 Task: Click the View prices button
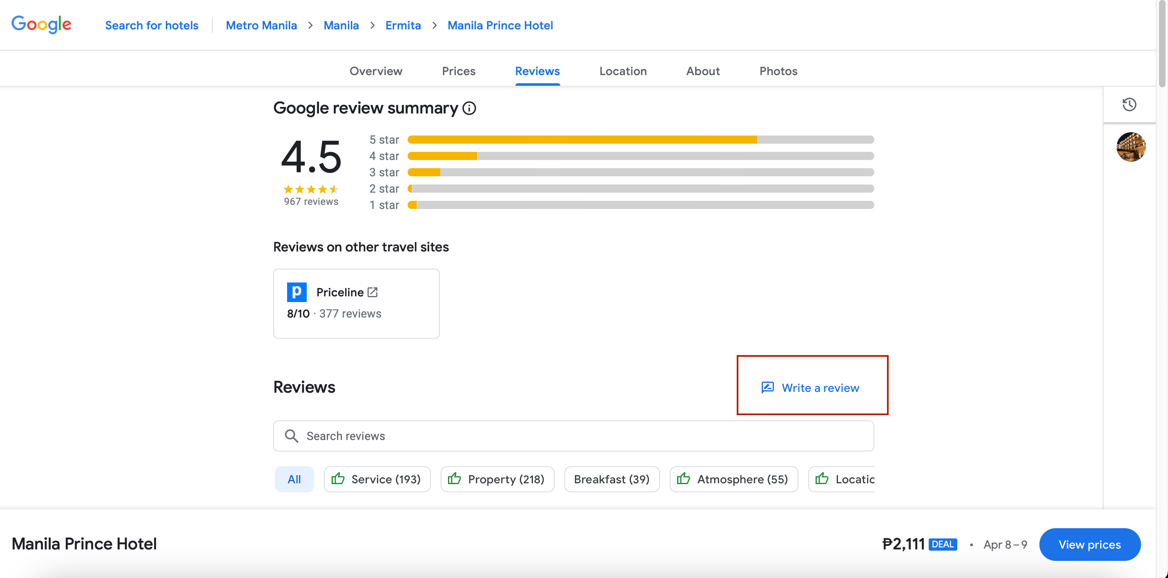tap(1090, 544)
